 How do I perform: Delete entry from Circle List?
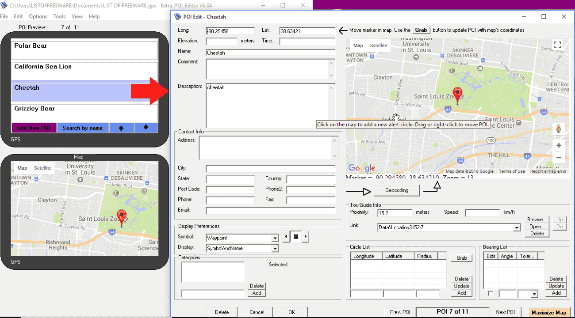[x=462, y=279]
